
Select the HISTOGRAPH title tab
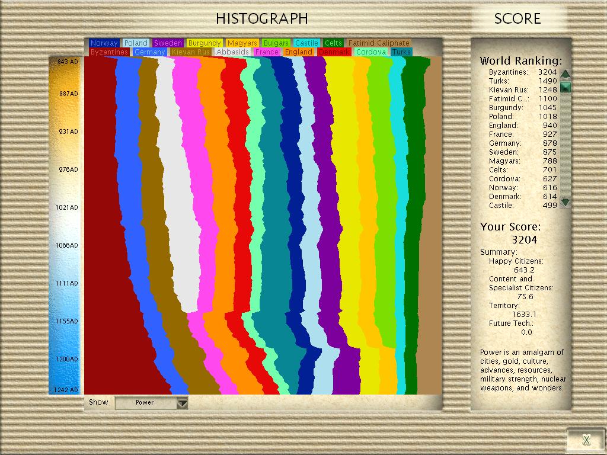262,18
